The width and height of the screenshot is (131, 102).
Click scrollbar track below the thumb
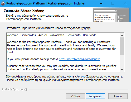122,61
